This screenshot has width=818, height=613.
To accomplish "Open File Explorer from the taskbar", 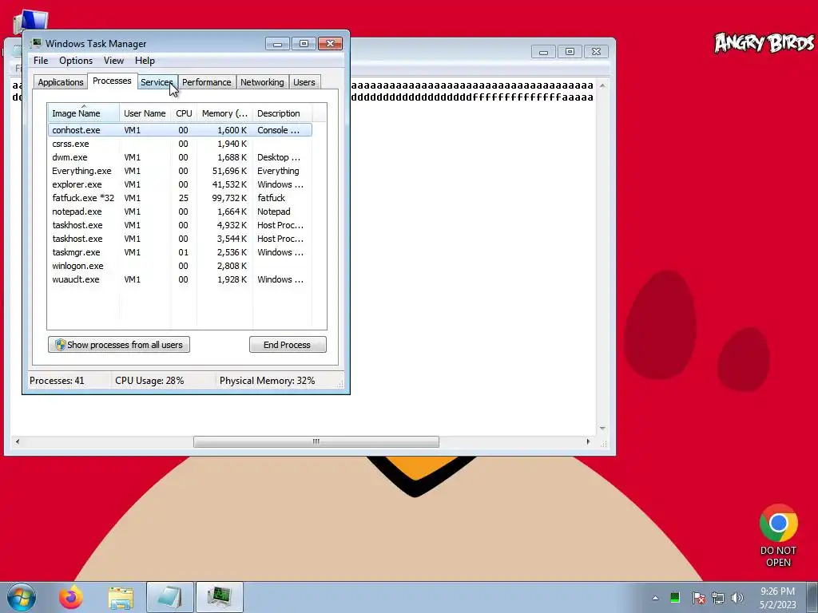I will pos(121,597).
